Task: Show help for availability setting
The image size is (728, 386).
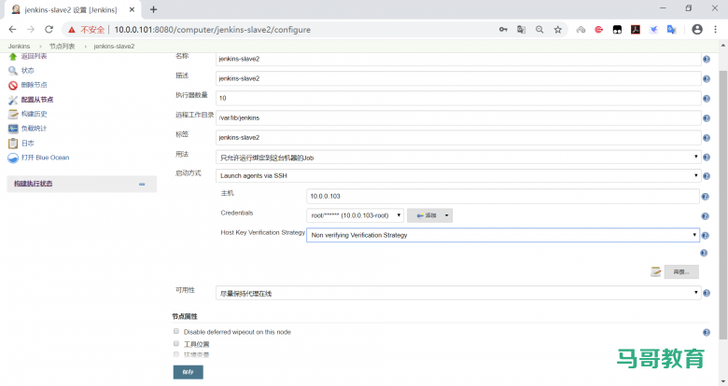Action: [x=707, y=293]
